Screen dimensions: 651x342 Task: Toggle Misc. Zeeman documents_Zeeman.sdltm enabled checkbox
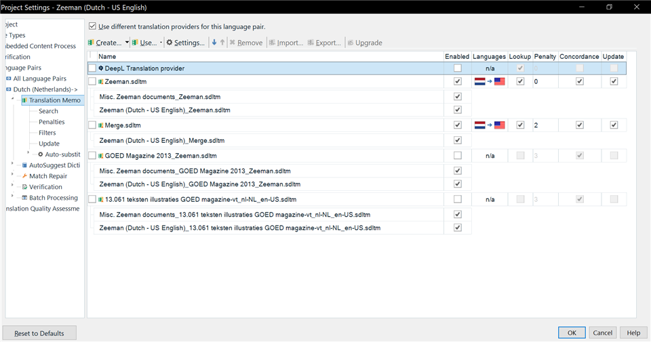pyautogui.click(x=458, y=96)
